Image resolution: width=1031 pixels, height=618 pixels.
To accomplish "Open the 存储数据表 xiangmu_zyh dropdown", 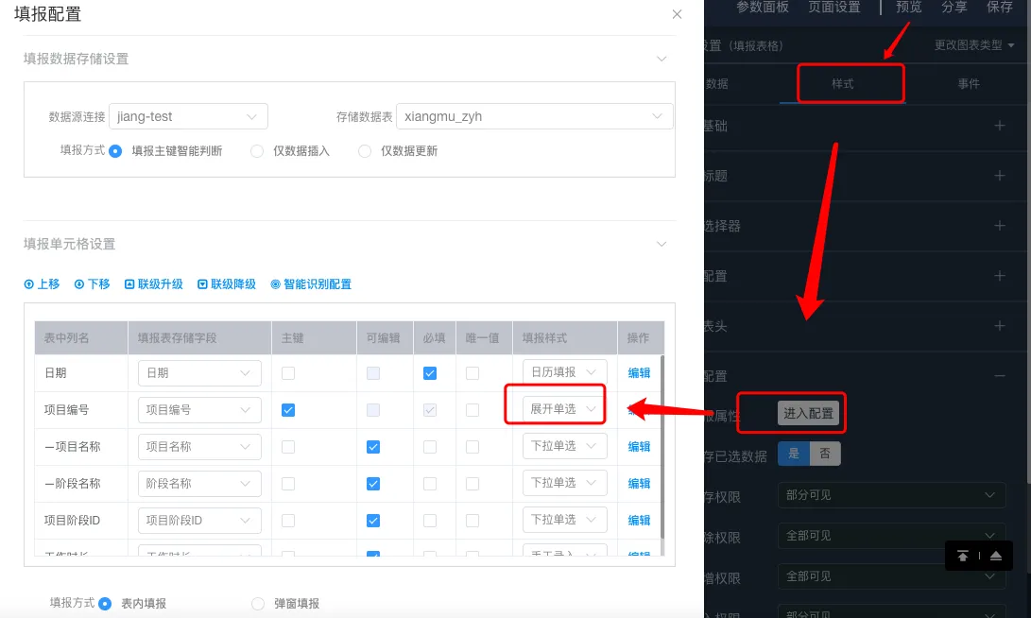I will point(535,116).
